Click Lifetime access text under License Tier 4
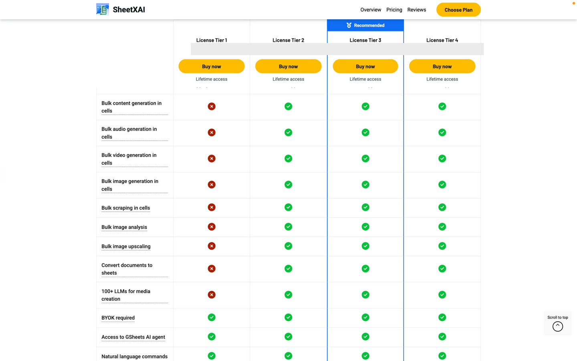 (442, 79)
